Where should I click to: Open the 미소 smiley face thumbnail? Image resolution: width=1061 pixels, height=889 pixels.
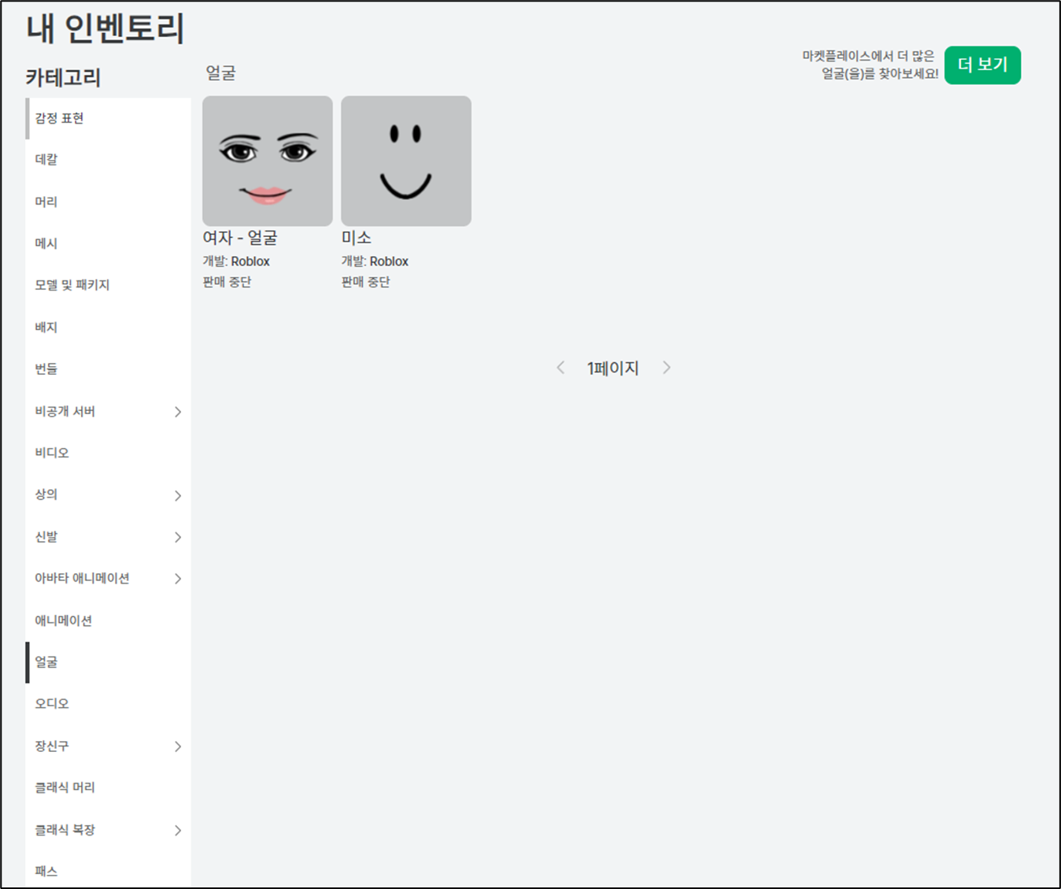coord(406,161)
